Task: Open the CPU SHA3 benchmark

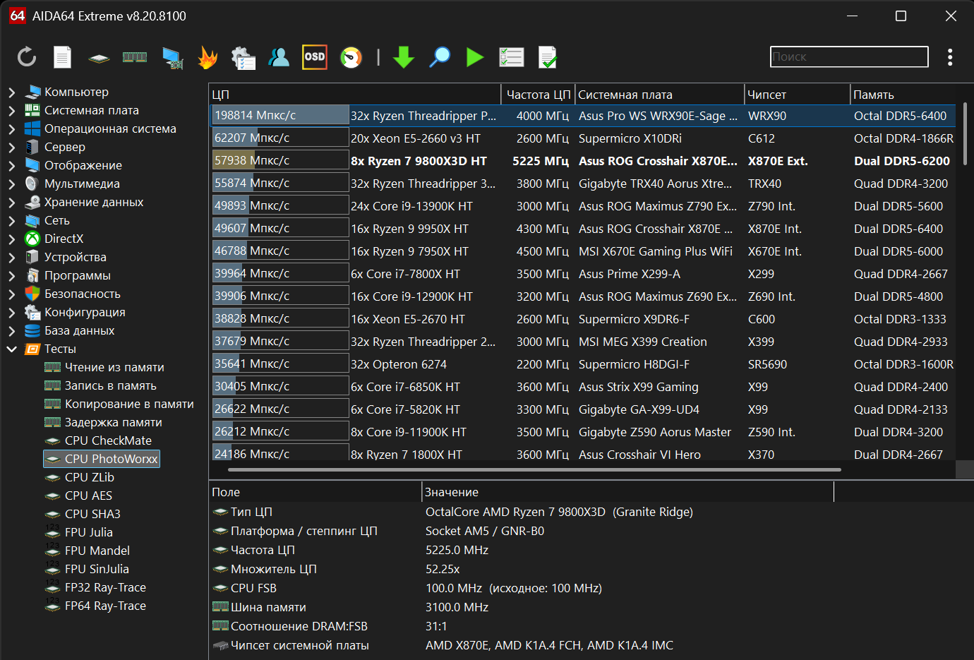Action: (92, 514)
